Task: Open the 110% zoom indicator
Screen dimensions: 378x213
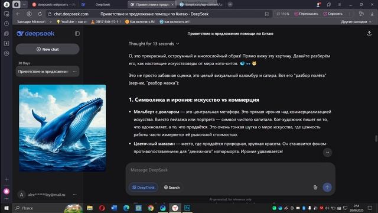Action: click(283, 14)
